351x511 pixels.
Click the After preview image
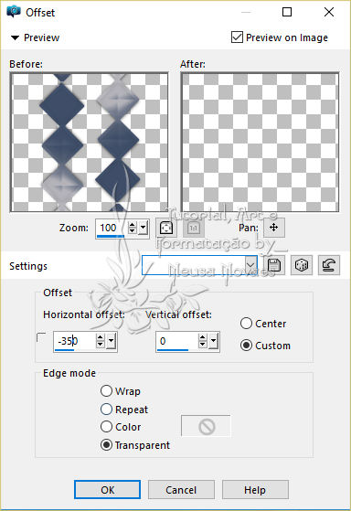tap(261, 142)
